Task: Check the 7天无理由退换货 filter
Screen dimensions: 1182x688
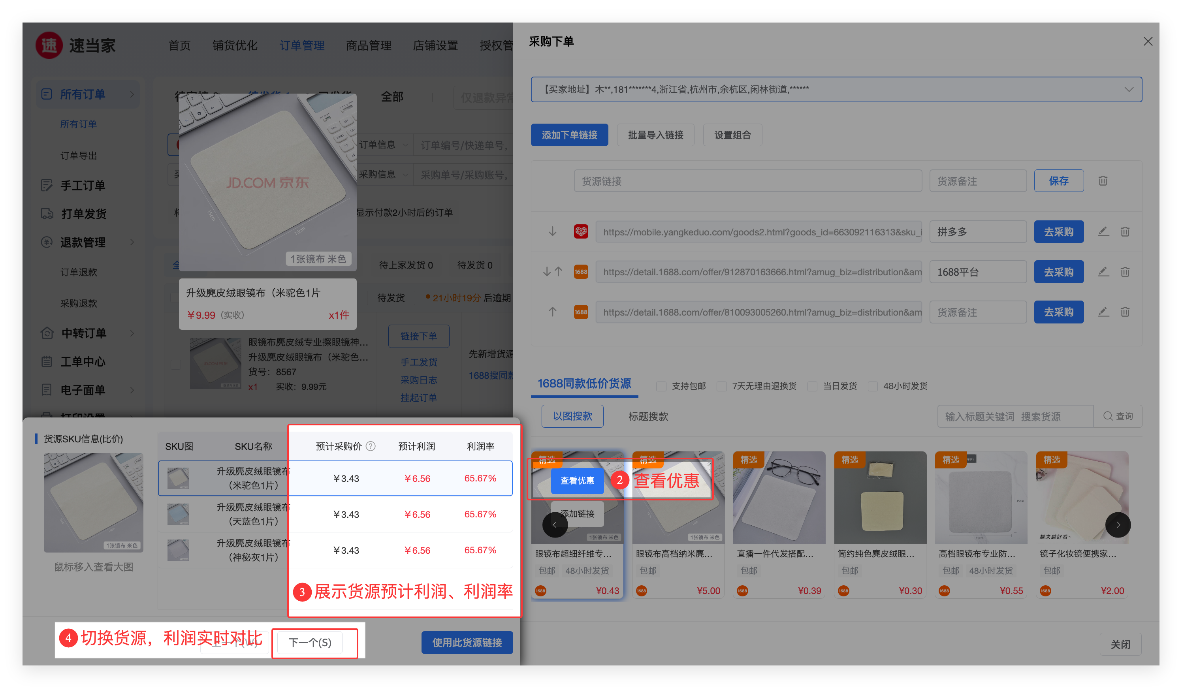Action: point(722,386)
